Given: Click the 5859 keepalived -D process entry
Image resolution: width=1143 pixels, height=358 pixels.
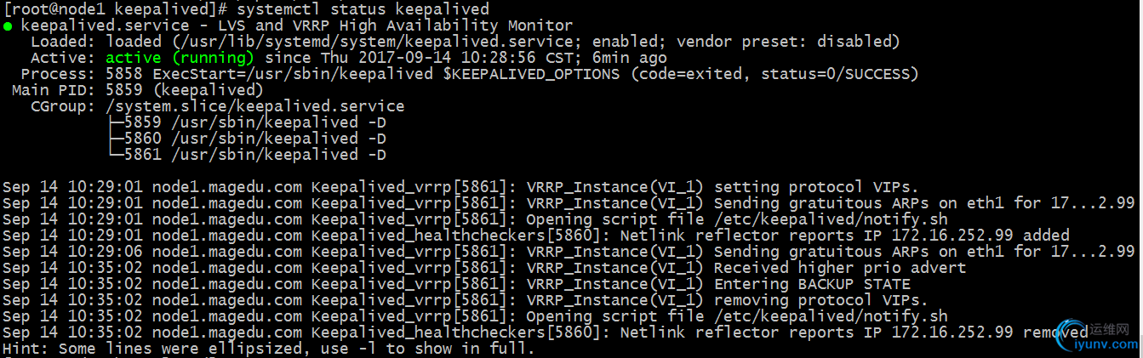Looking at the screenshot, I should click(248, 122).
